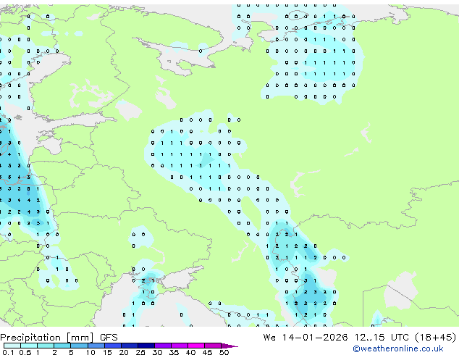This screenshot has width=459, height=355.
Task: Click the '25' legend scale label
Action: [x=140, y=352]
